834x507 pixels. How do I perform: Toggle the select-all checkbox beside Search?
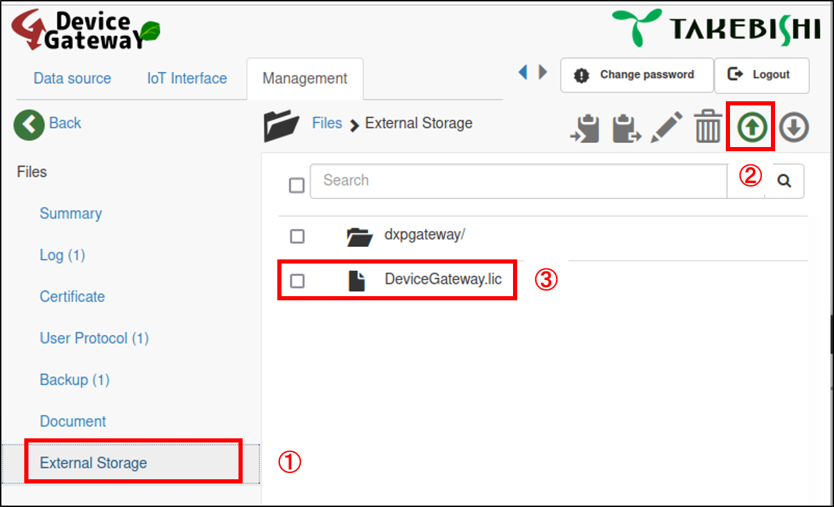coord(297,185)
